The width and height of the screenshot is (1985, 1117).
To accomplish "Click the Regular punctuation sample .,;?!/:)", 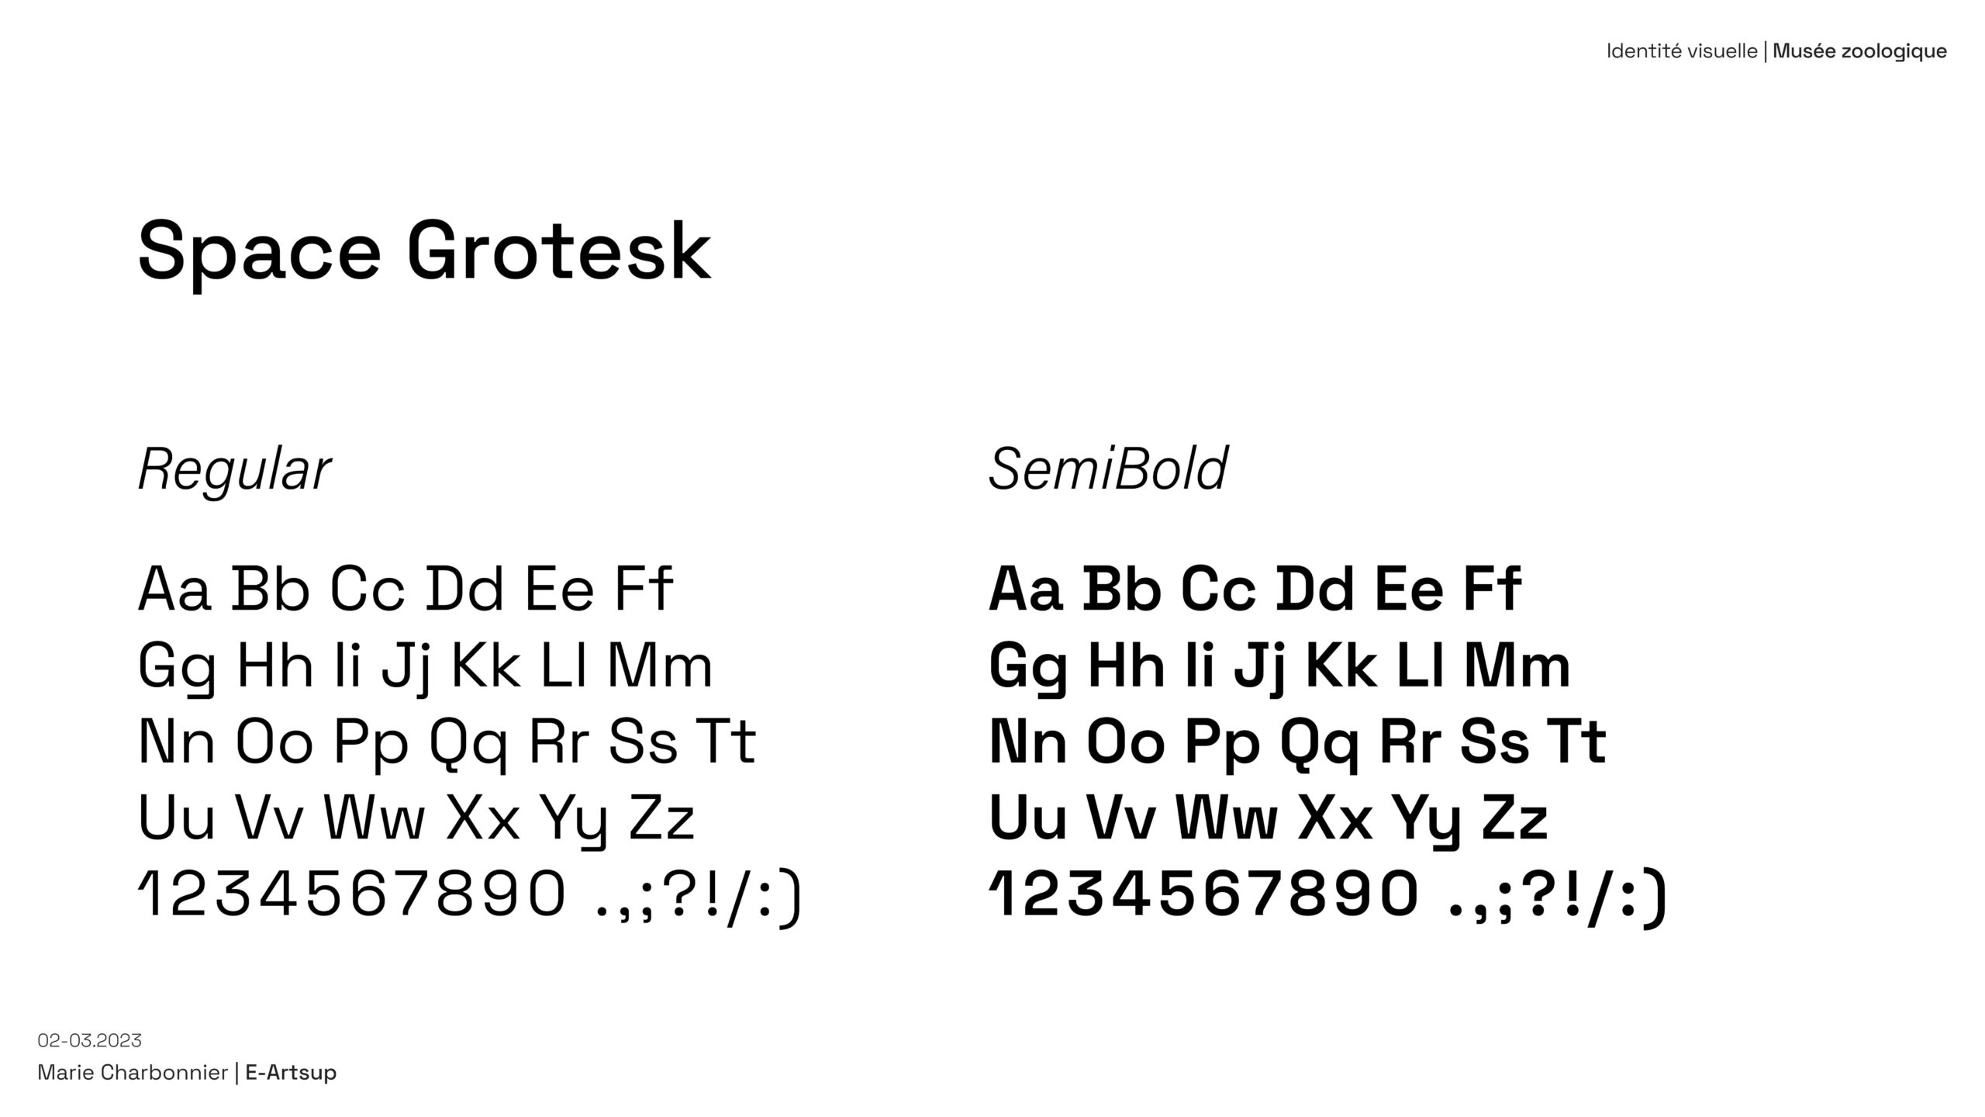I will [x=698, y=898].
